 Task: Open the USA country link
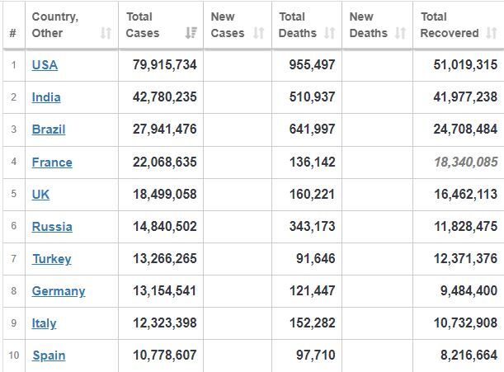45,65
